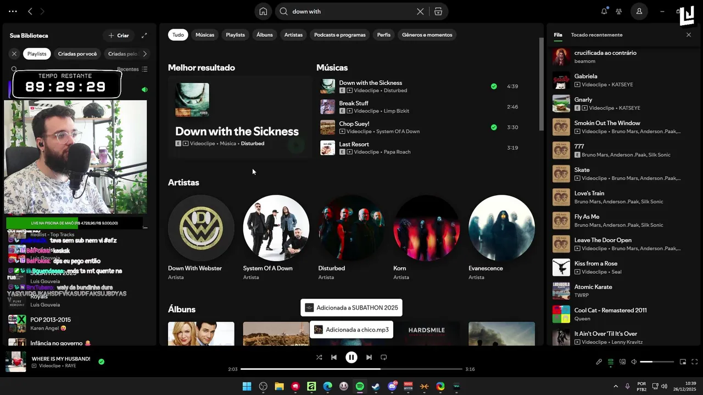Click the song progress bar

click(351, 369)
